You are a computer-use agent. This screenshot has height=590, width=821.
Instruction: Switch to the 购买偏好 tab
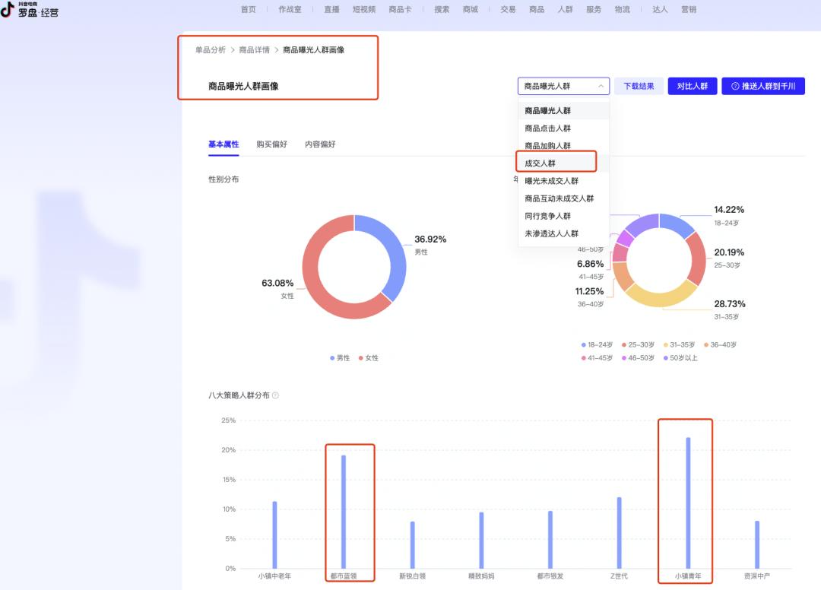(x=271, y=144)
